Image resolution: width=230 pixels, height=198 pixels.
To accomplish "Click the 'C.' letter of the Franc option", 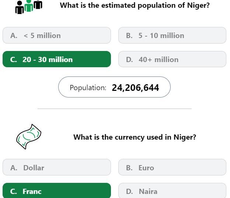I will tap(14, 191).
